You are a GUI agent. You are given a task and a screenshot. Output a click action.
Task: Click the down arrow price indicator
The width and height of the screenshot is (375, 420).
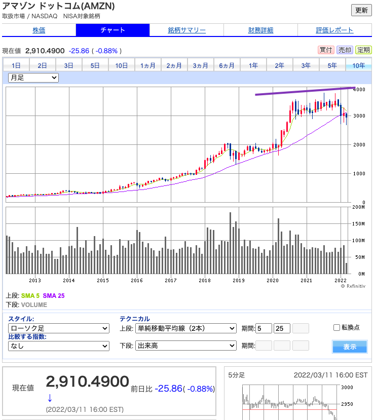(x=50, y=398)
